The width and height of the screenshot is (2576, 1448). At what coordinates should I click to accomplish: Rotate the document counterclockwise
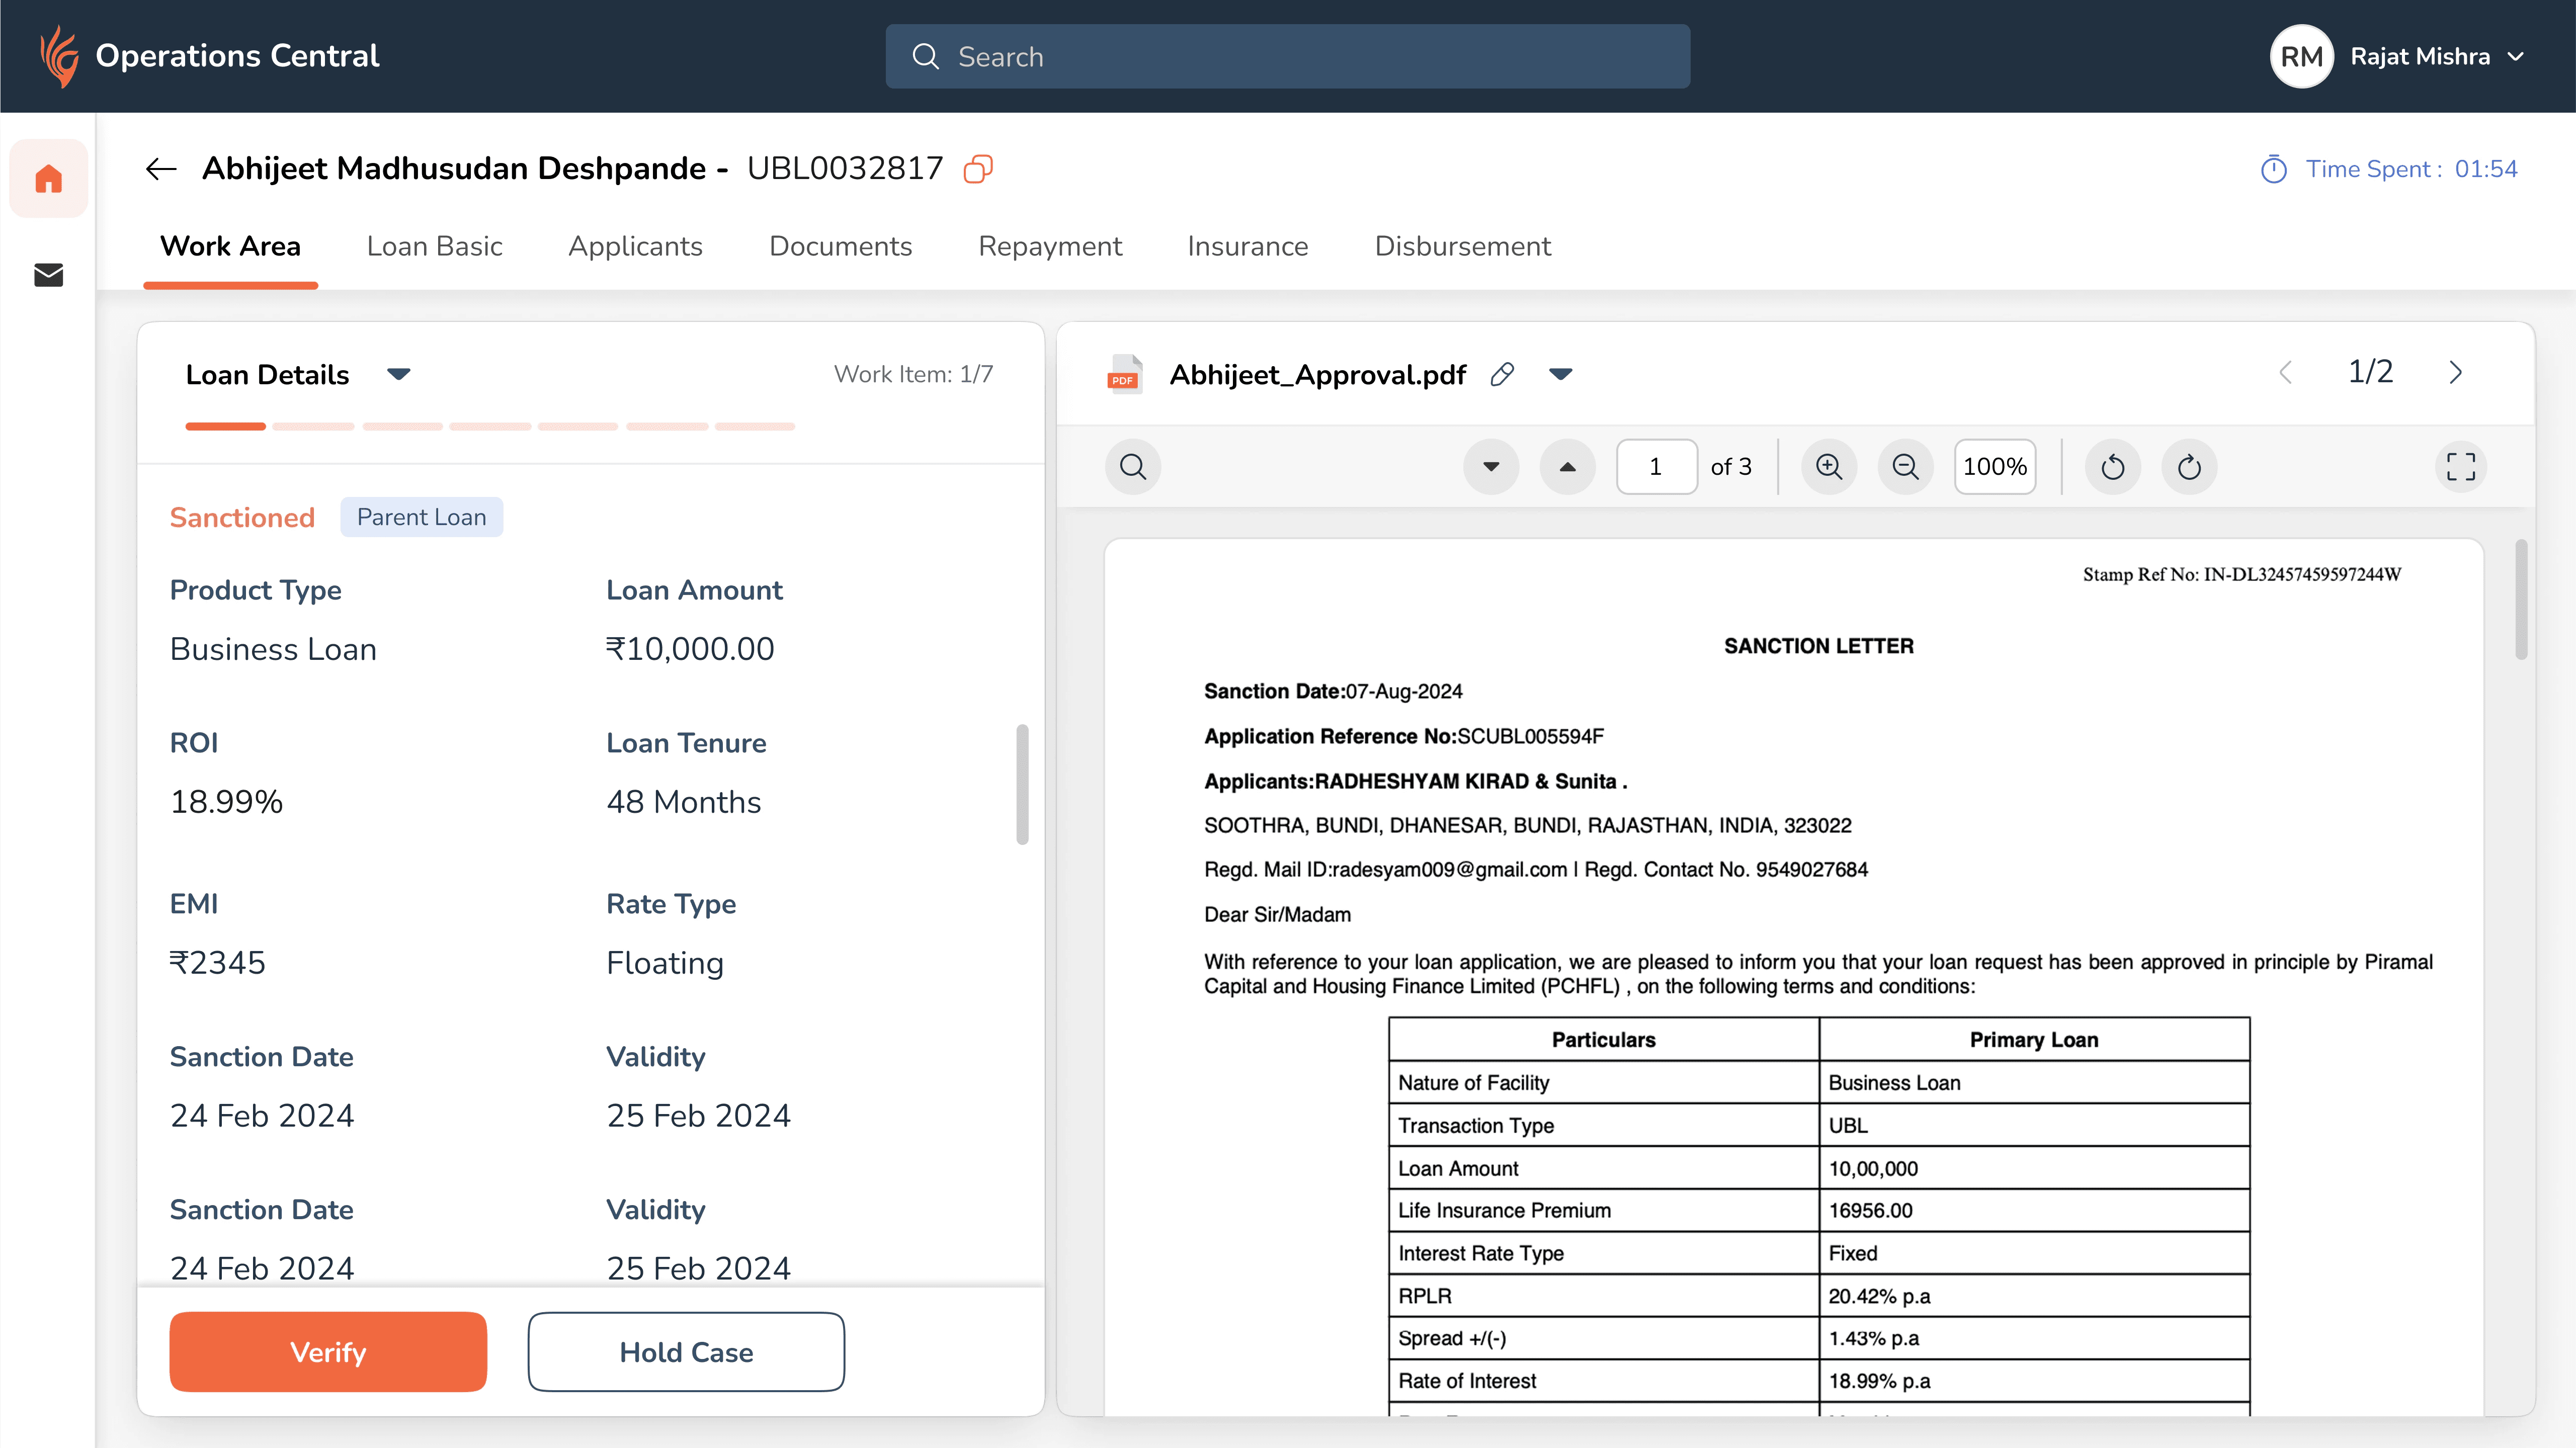tap(2112, 467)
